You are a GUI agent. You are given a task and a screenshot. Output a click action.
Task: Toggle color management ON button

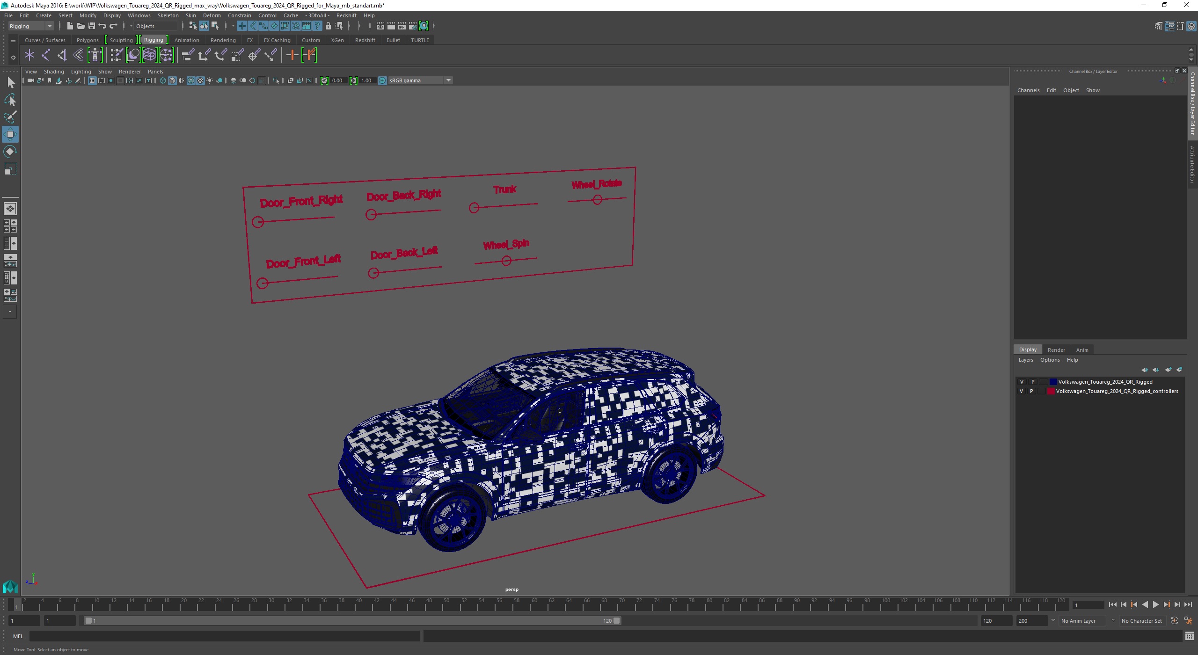tap(382, 80)
